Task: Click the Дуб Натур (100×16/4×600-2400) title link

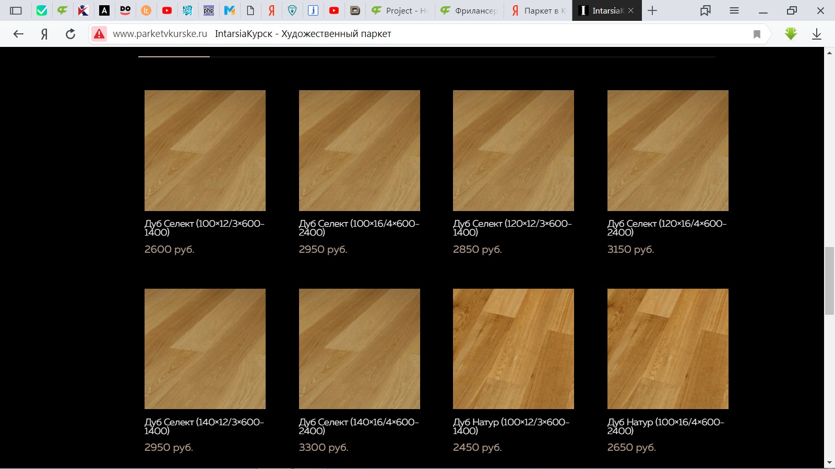Action: pyautogui.click(x=666, y=426)
